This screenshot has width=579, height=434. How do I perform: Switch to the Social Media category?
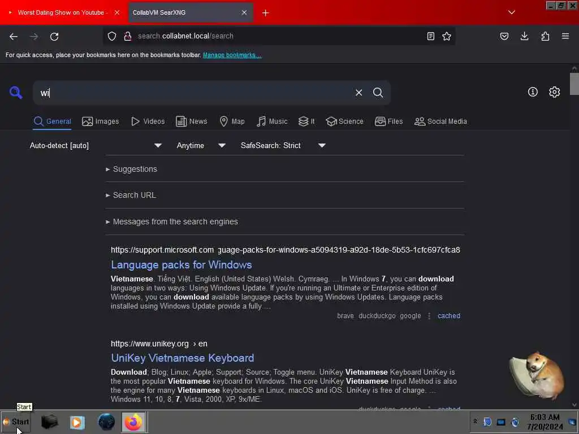click(x=440, y=121)
